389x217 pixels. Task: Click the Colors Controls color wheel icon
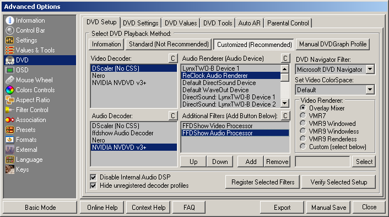tap(10, 90)
